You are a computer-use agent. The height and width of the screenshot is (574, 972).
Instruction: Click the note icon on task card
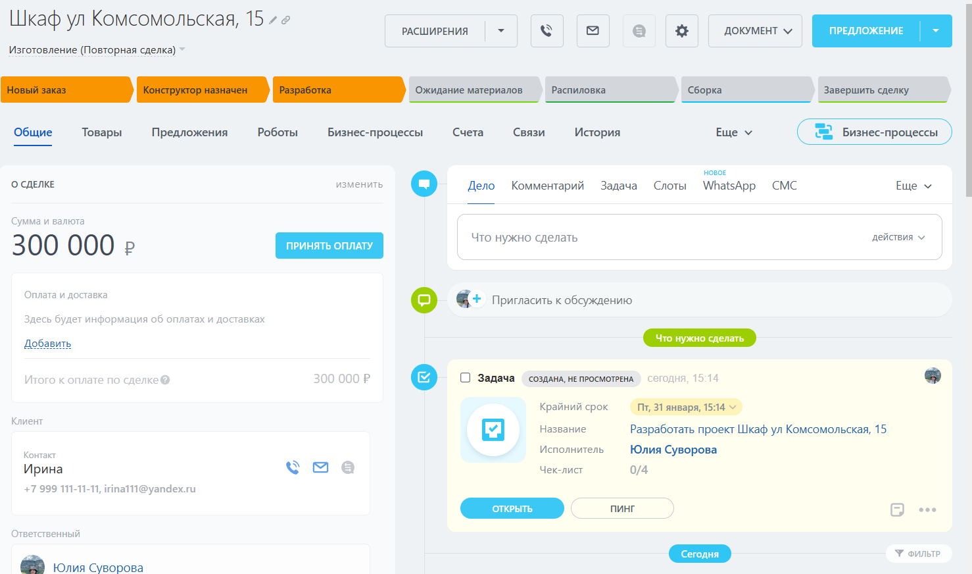click(x=897, y=509)
